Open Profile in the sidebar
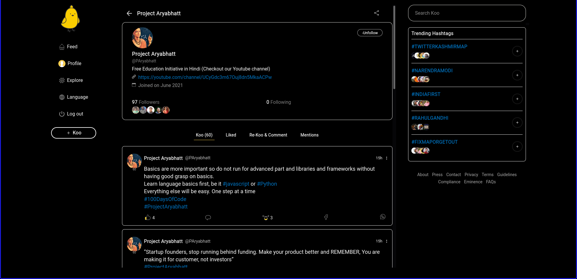Viewport: 577px width, 279px height. coord(70,64)
